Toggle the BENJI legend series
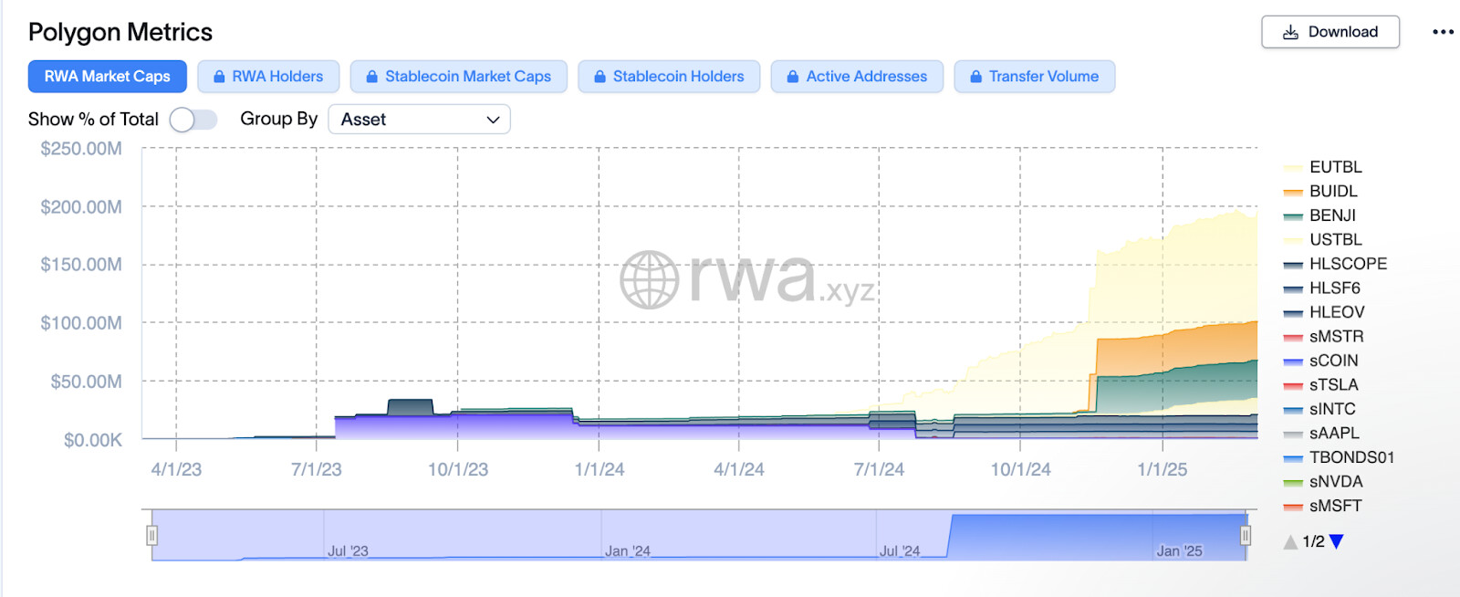 coord(1319,215)
